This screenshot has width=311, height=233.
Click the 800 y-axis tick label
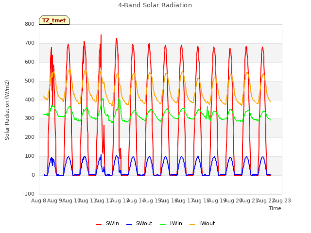(x=30, y=24)
